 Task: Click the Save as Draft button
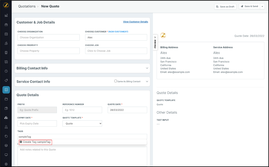(x=225, y=7)
